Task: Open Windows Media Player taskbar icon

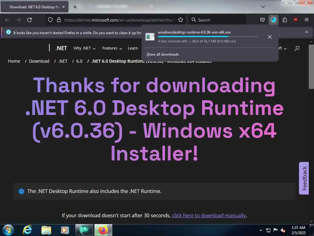Action: [65, 230]
